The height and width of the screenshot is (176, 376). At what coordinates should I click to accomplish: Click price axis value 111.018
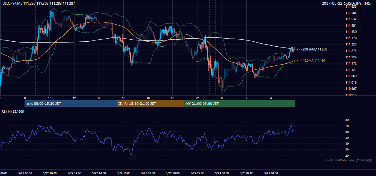tap(351, 82)
